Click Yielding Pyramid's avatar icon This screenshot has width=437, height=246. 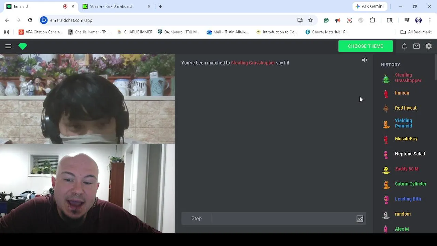(x=386, y=124)
